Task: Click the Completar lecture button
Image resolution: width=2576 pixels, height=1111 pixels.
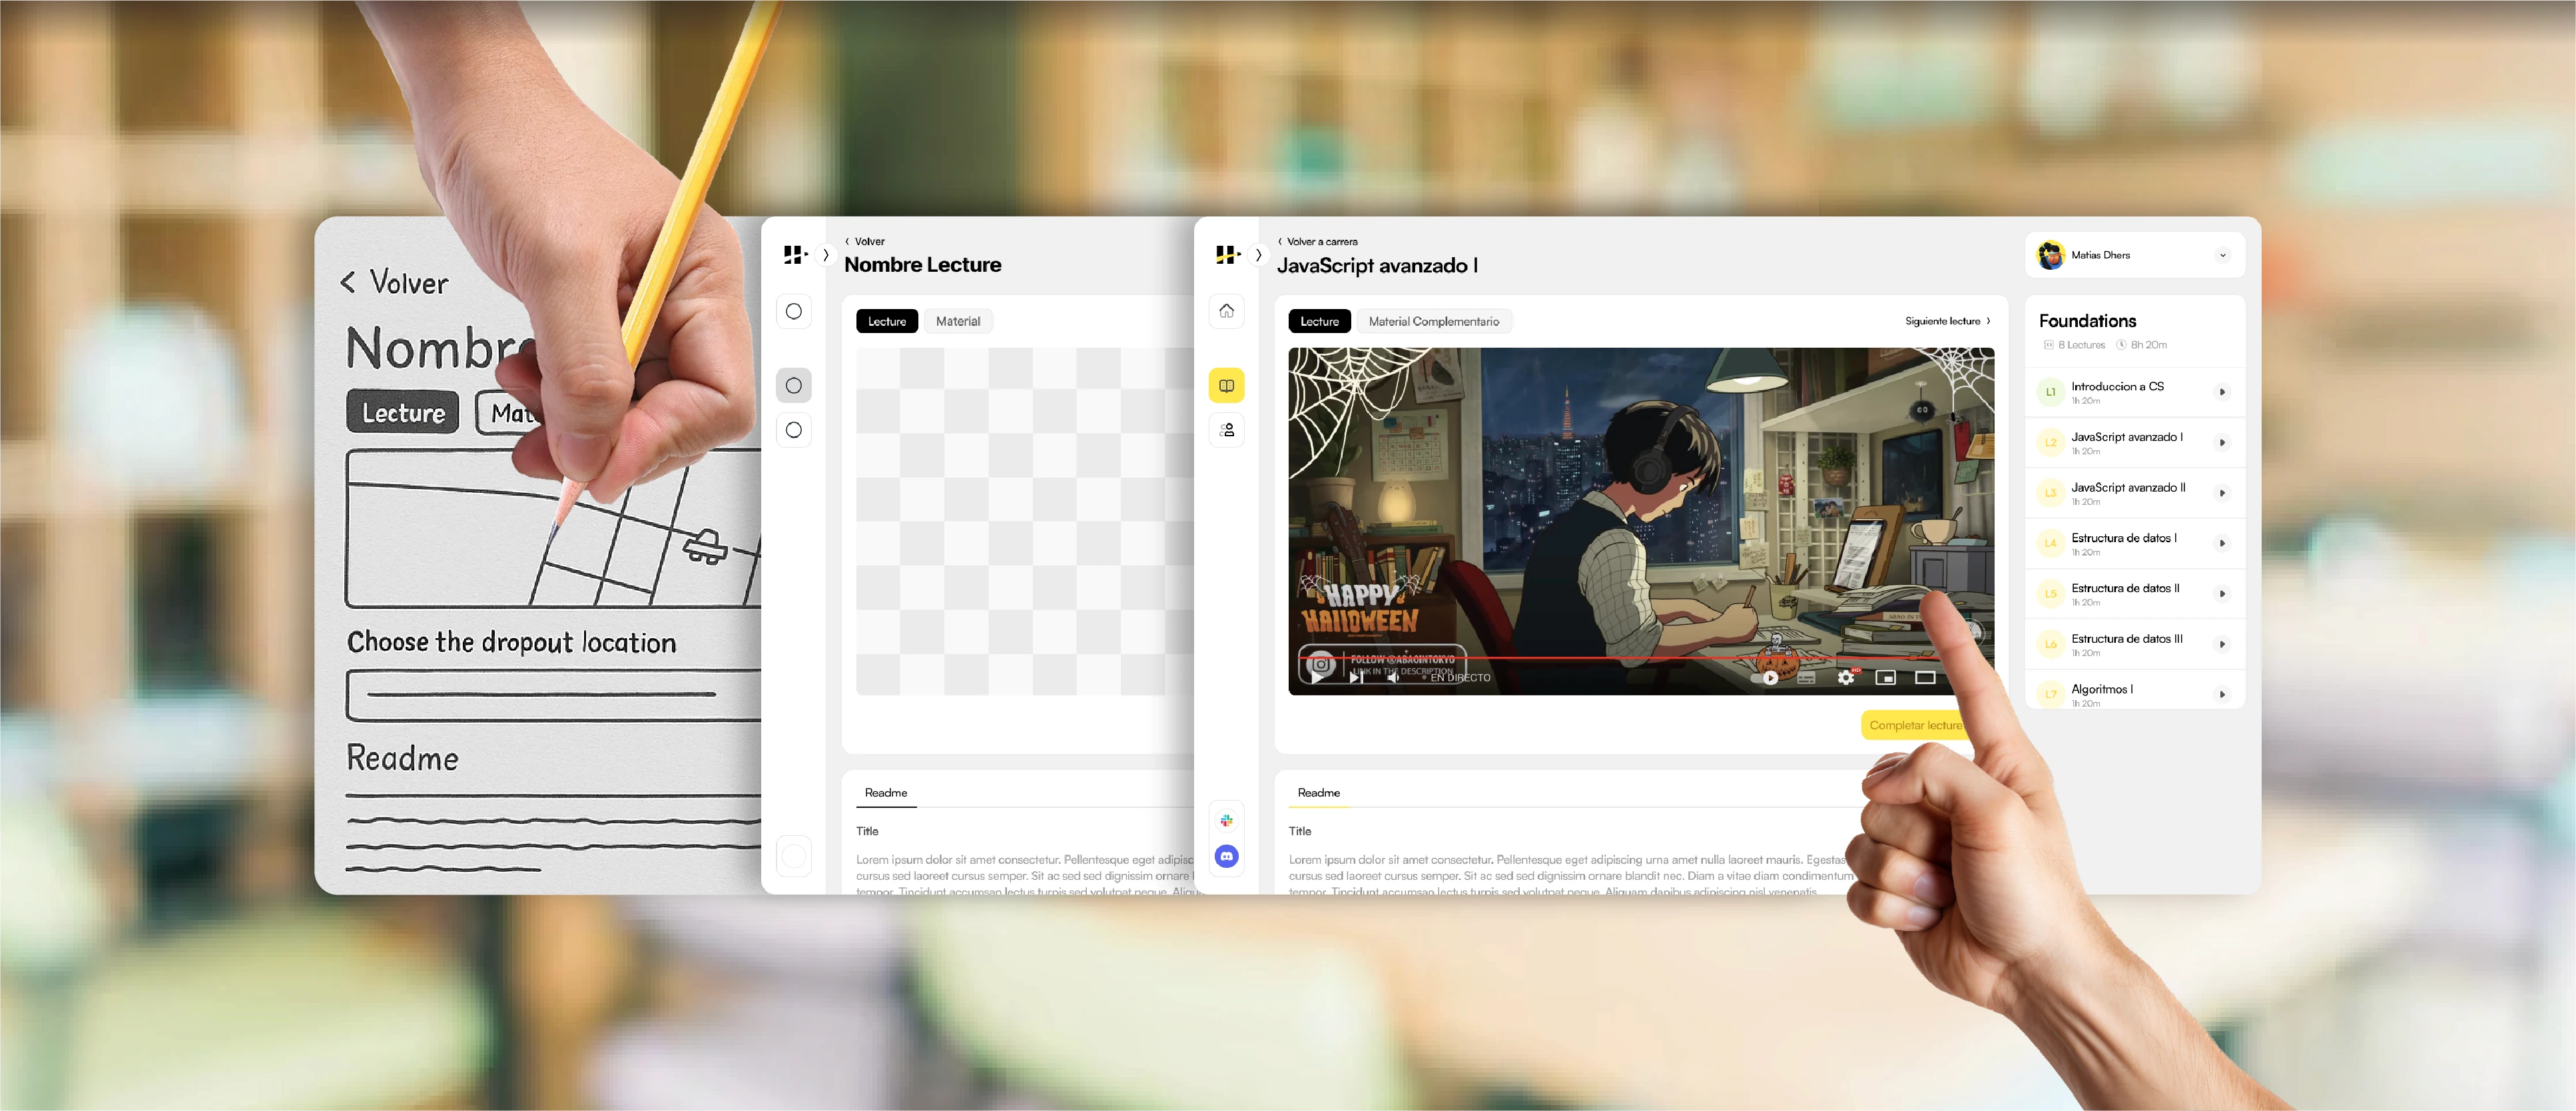Action: [x=1914, y=725]
